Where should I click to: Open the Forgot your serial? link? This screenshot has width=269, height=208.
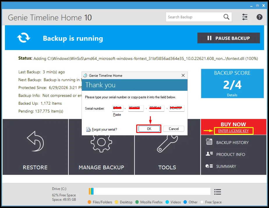(x=104, y=129)
